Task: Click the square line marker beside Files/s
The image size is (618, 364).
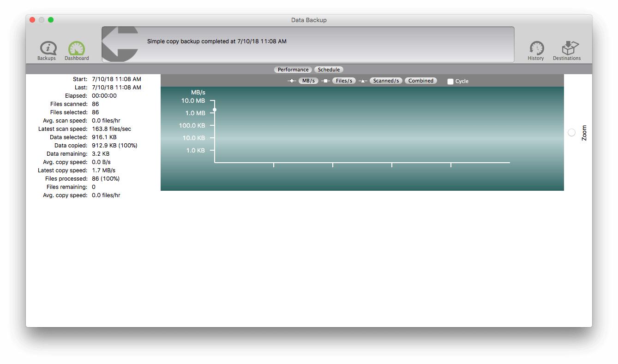Action: click(325, 81)
